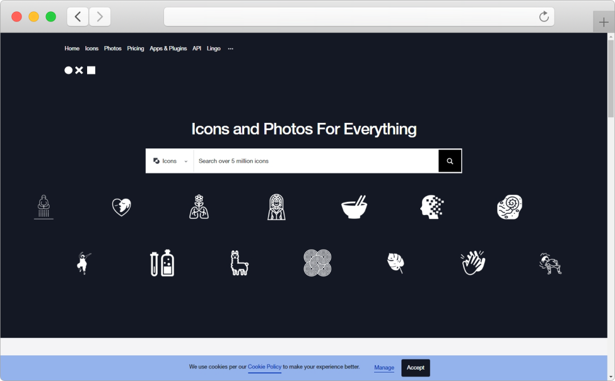This screenshot has height=381, width=615.
Task: Click the four concentric circles pattern icon
Action: [x=317, y=263]
